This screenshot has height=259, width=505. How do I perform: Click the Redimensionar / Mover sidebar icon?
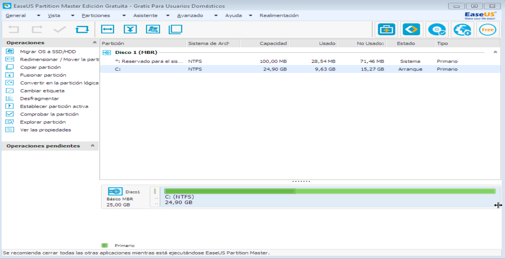click(x=10, y=59)
